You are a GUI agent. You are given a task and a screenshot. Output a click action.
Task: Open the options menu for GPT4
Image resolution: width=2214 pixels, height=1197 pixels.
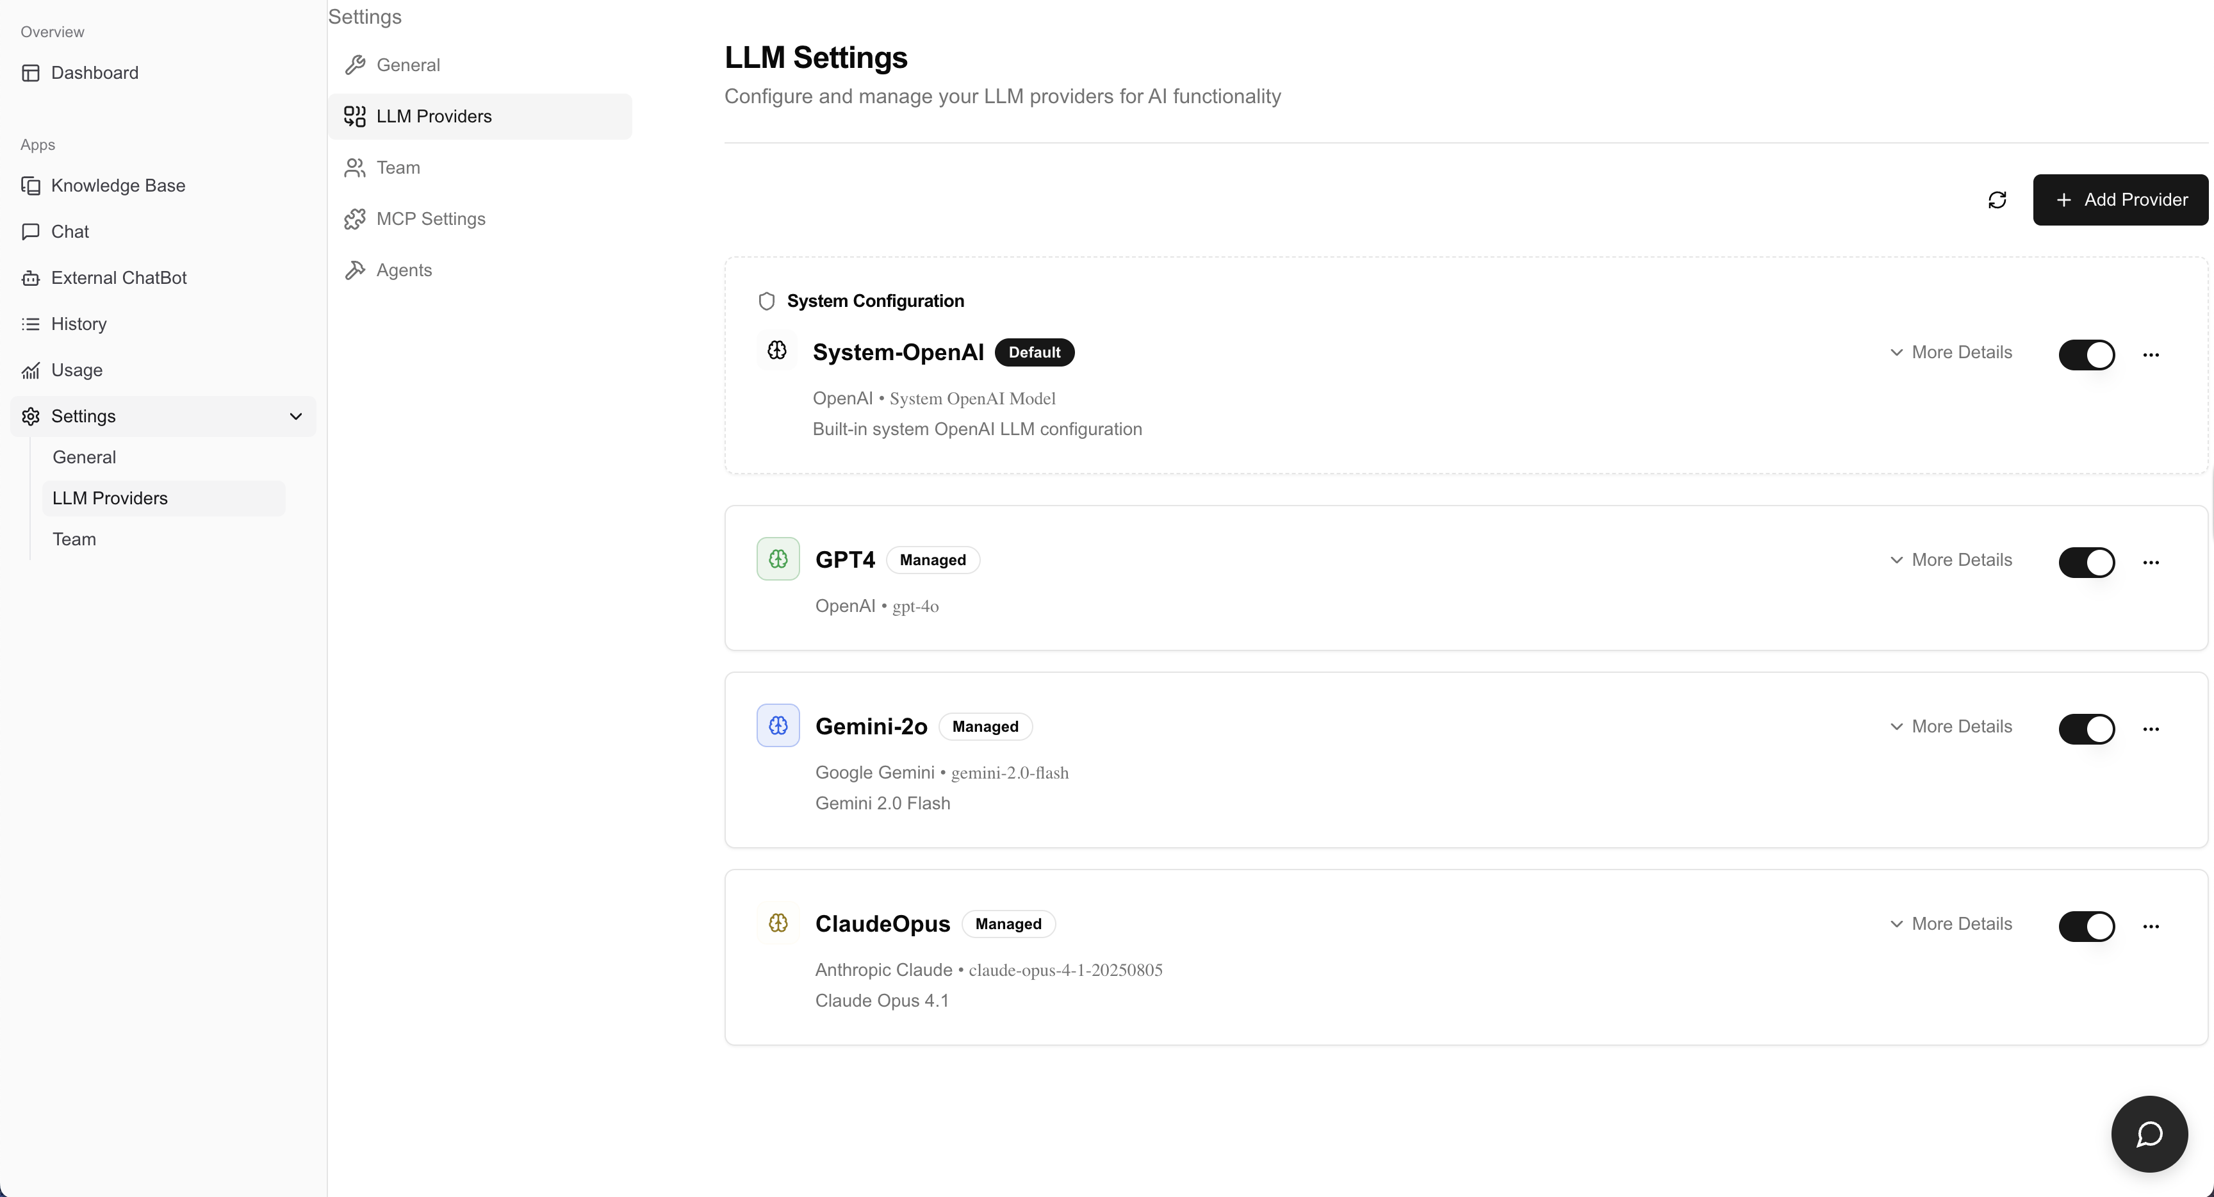[x=2152, y=561]
